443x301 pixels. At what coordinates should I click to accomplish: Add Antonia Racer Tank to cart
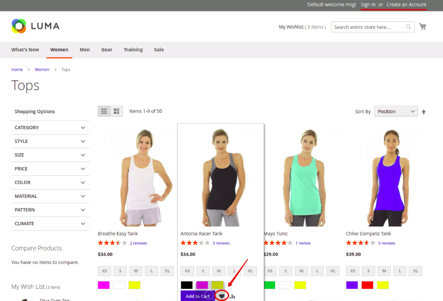click(198, 296)
